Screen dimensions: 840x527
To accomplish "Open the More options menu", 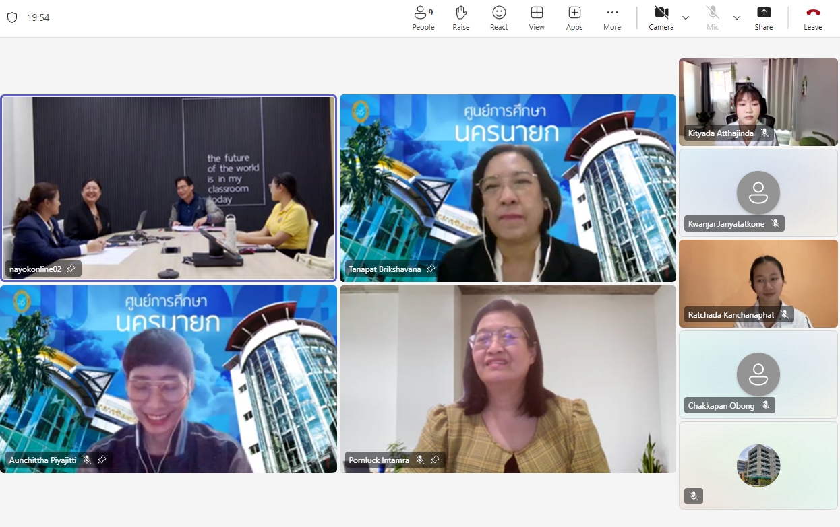I will point(612,18).
